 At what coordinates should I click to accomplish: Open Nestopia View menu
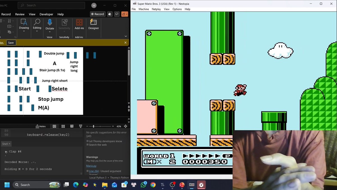(x=167, y=9)
